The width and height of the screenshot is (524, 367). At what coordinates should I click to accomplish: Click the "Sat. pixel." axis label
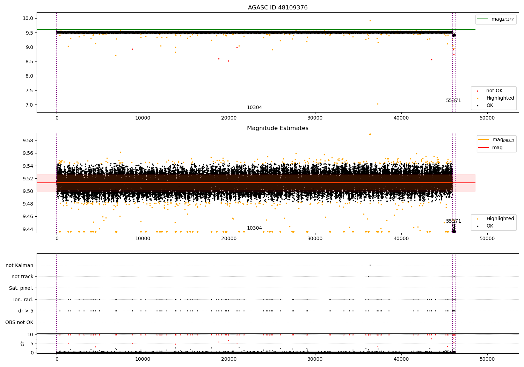coord(21,288)
